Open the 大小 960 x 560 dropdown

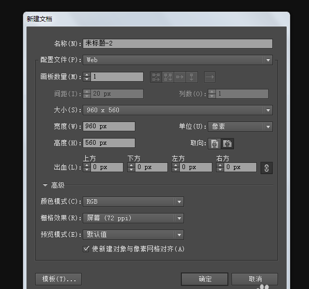[178, 110]
